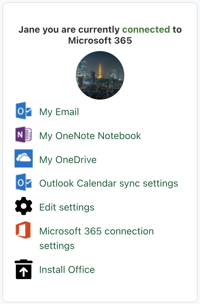
Task: Click the Outlook icon beside Calendar sync settings
Action: pyautogui.click(x=24, y=183)
